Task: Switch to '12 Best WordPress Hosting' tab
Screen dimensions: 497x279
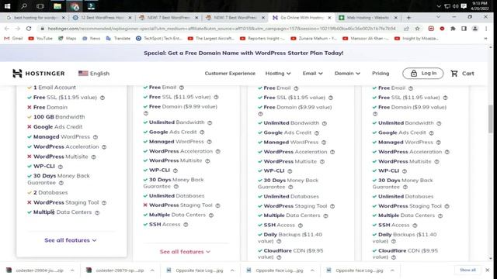Action: (x=102, y=18)
